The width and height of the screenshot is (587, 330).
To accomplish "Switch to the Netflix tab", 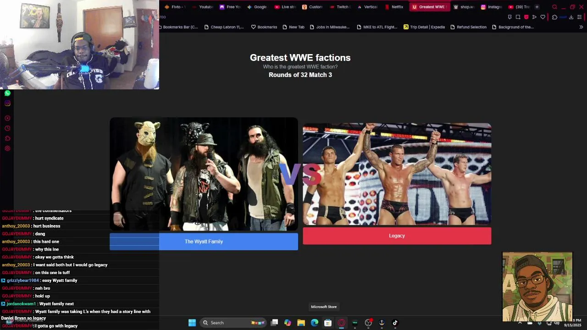I will click(x=394, y=7).
